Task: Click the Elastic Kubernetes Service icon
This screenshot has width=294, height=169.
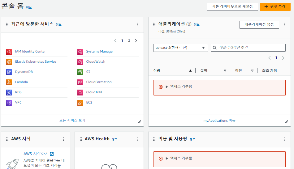Action: (x=9, y=62)
